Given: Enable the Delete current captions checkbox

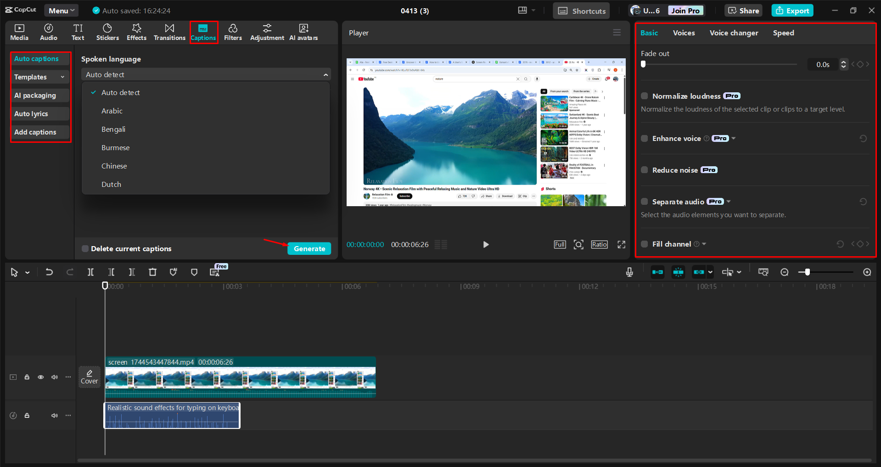Looking at the screenshot, I should pyautogui.click(x=85, y=248).
